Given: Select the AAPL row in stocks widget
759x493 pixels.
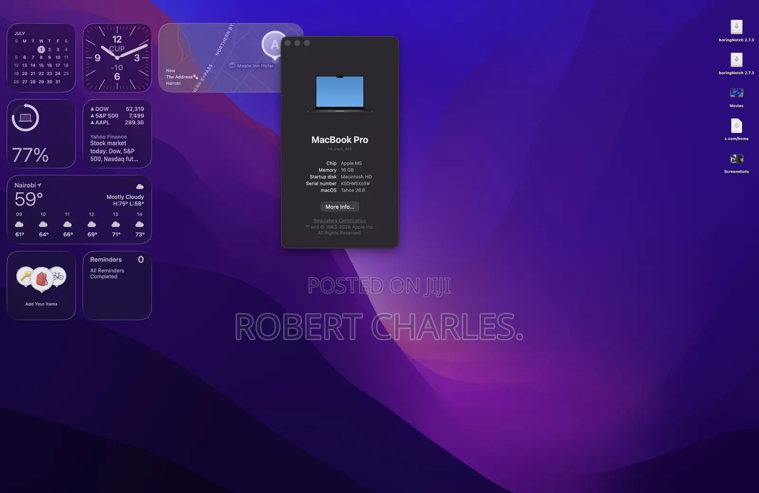Looking at the screenshot, I should pos(117,122).
